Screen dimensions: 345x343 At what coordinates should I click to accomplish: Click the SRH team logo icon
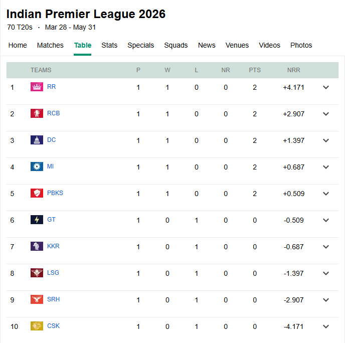(37, 299)
